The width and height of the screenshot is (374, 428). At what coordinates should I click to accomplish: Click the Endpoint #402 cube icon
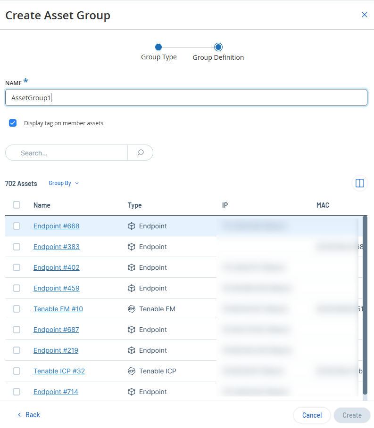(132, 267)
